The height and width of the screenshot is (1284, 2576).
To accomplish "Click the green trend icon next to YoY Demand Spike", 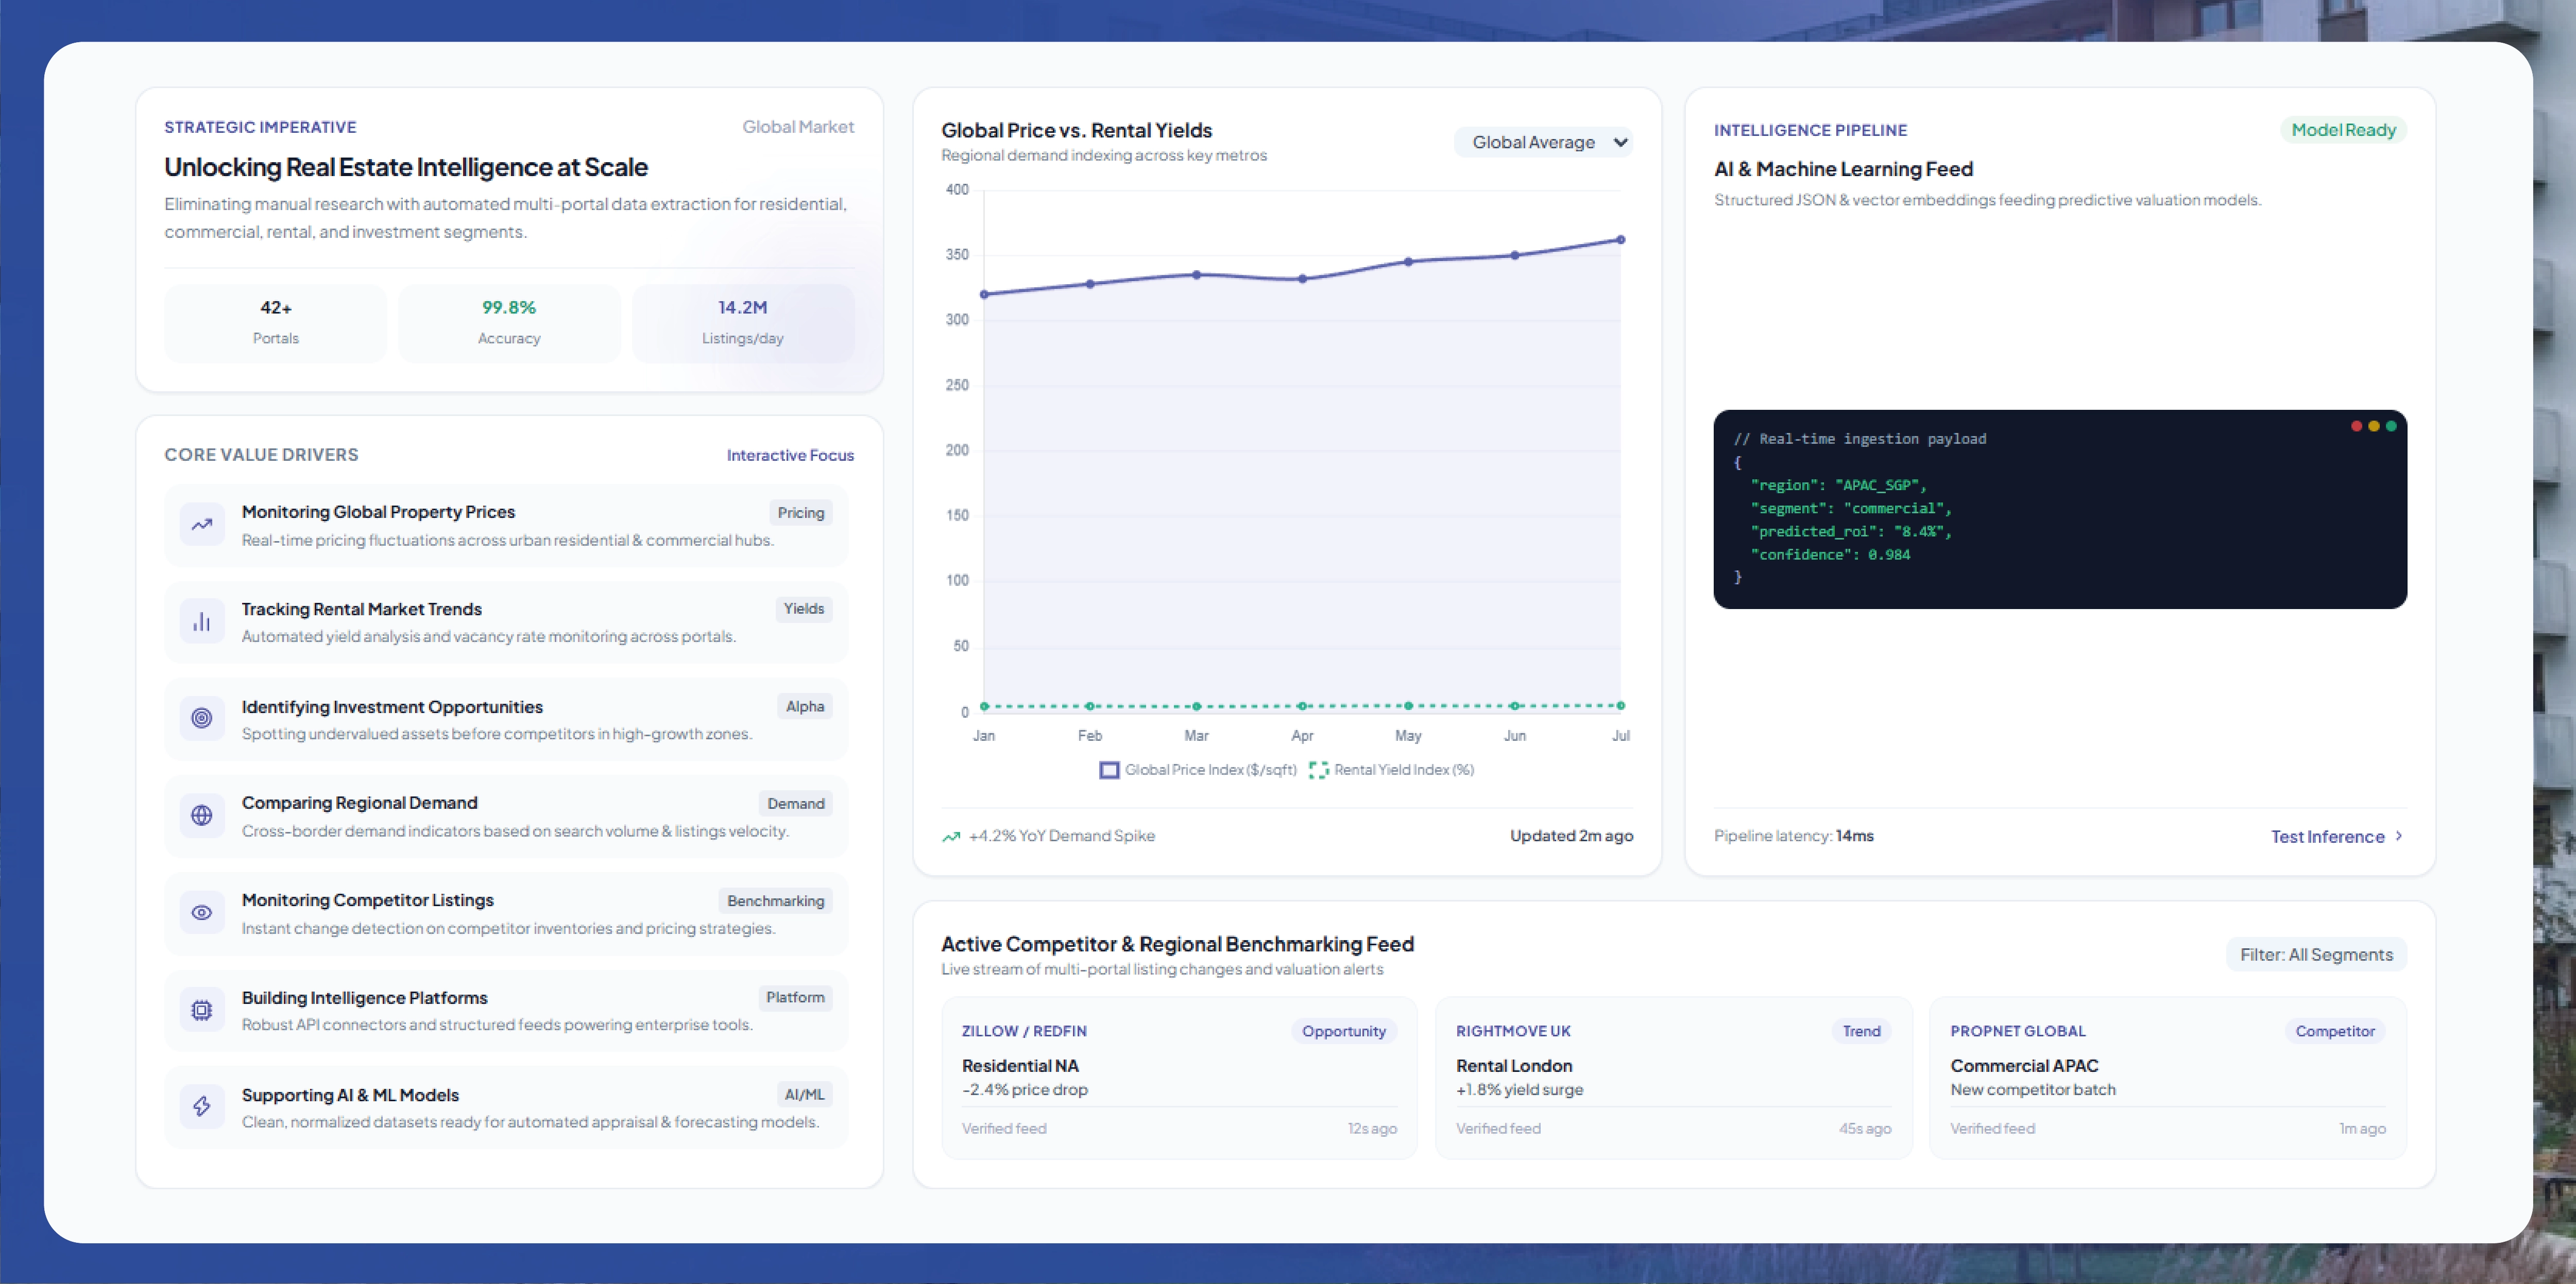I will pos(951,836).
